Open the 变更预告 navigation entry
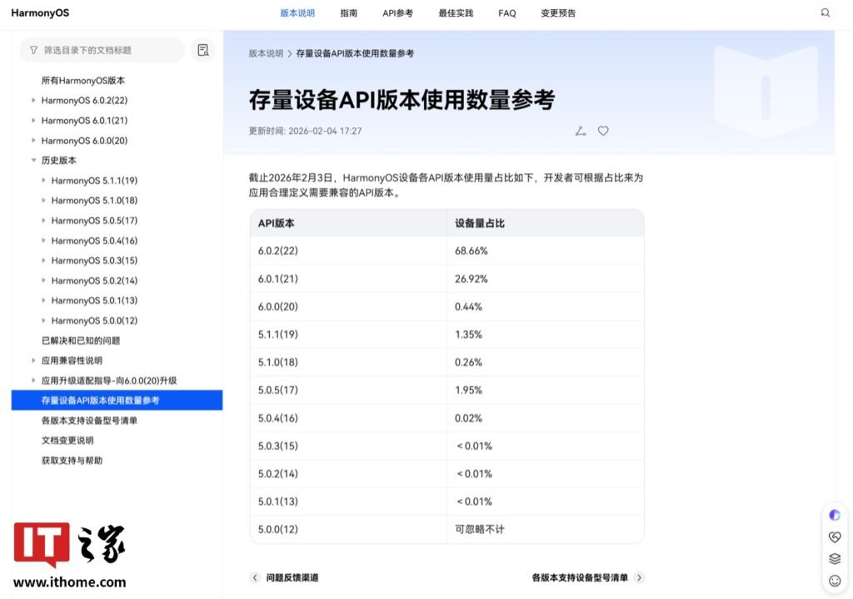 click(x=557, y=12)
